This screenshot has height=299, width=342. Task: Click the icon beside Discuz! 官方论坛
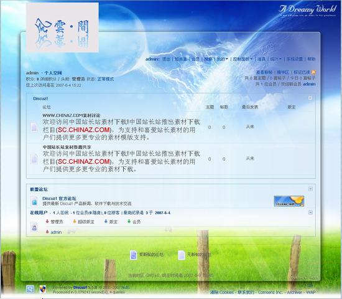coord(34,201)
